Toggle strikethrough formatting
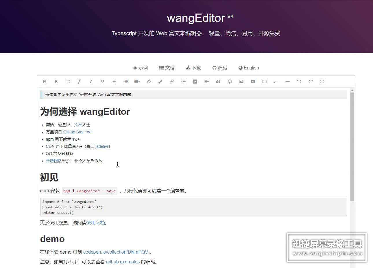The width and height of the screenshot is (373, 268). point(114,82)
